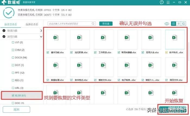
Task: Collapse the 深度扫描 section chevron
Action: [x=41, y=36]
